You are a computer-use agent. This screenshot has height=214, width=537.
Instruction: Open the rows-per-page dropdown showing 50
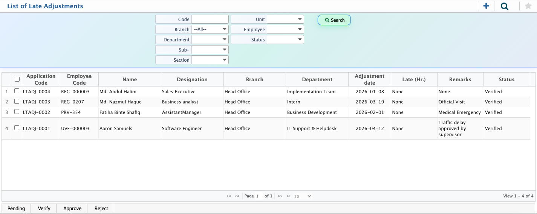coord(303,196)
